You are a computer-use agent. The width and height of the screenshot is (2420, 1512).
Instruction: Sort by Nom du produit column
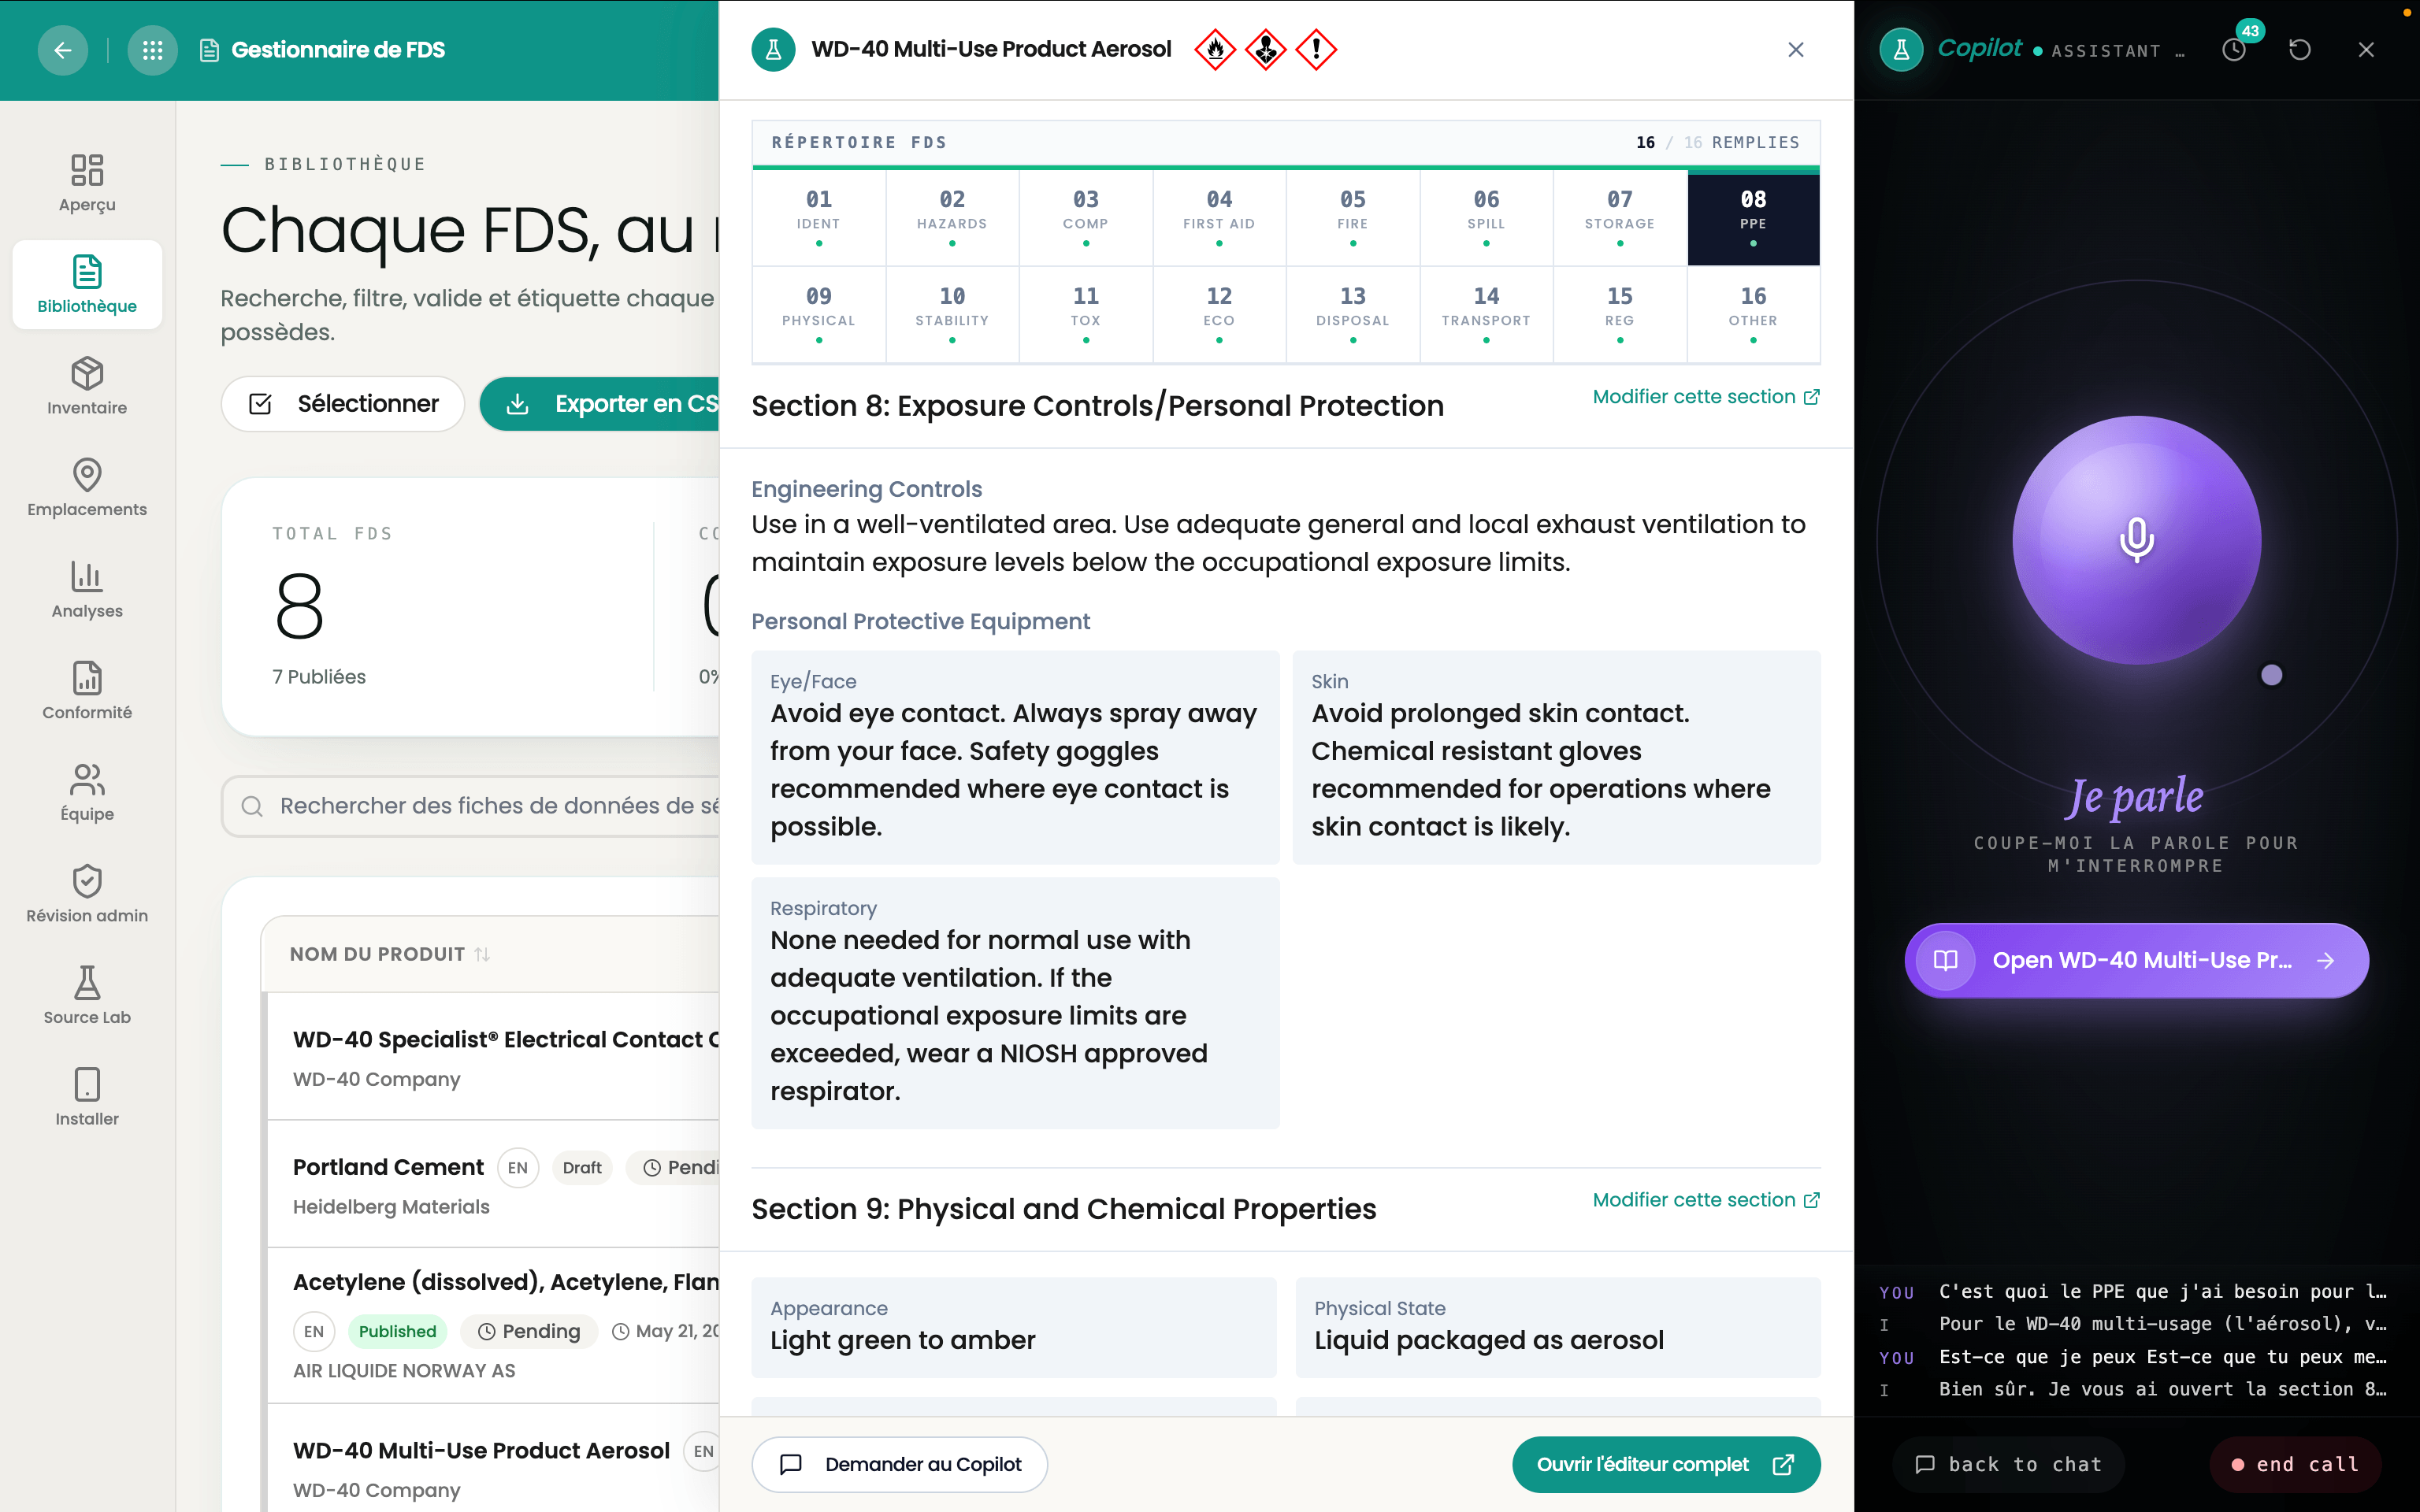pyautogui.click(x=389, y=954)
